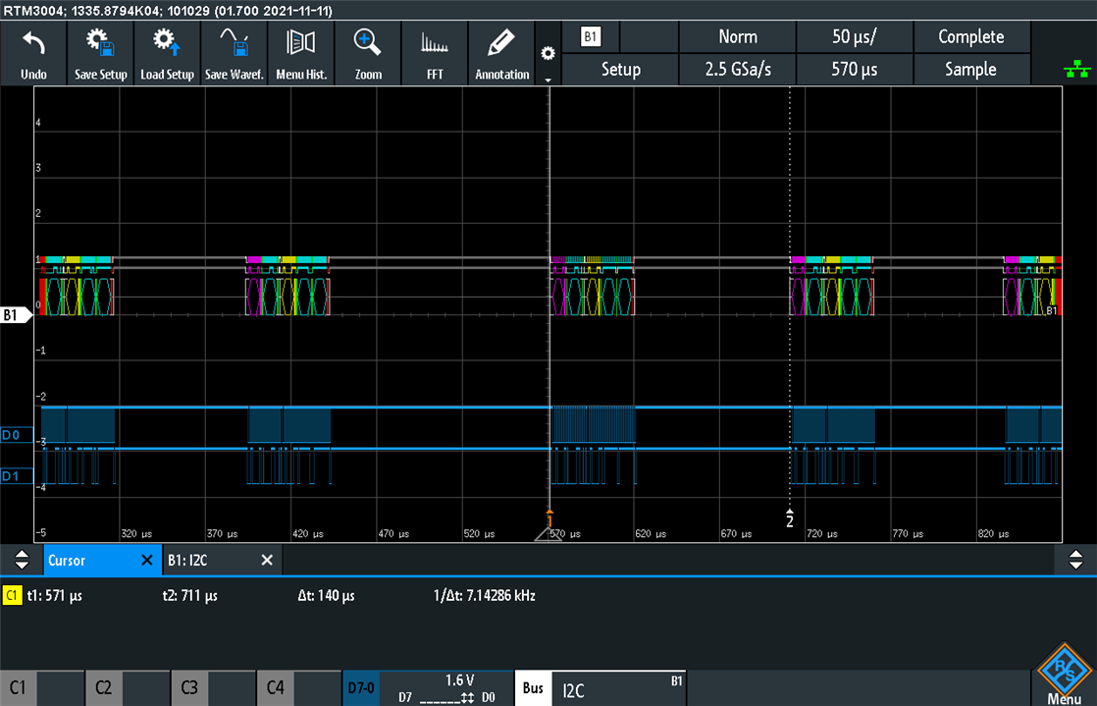The width and height of the screenshot is (1097, 706).
Task: Open the FFT analysis tool
Action: coord(435,53)
